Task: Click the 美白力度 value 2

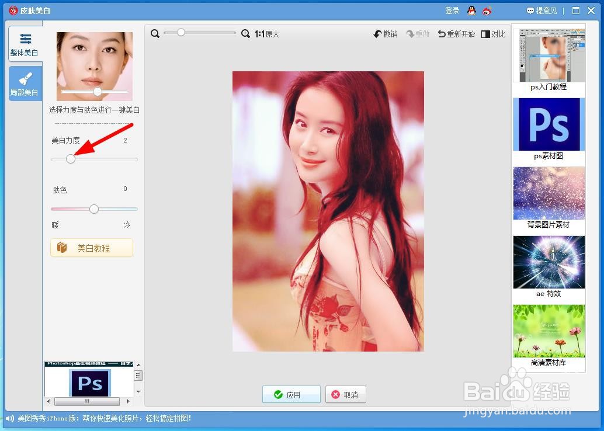Action: point(125,140)
